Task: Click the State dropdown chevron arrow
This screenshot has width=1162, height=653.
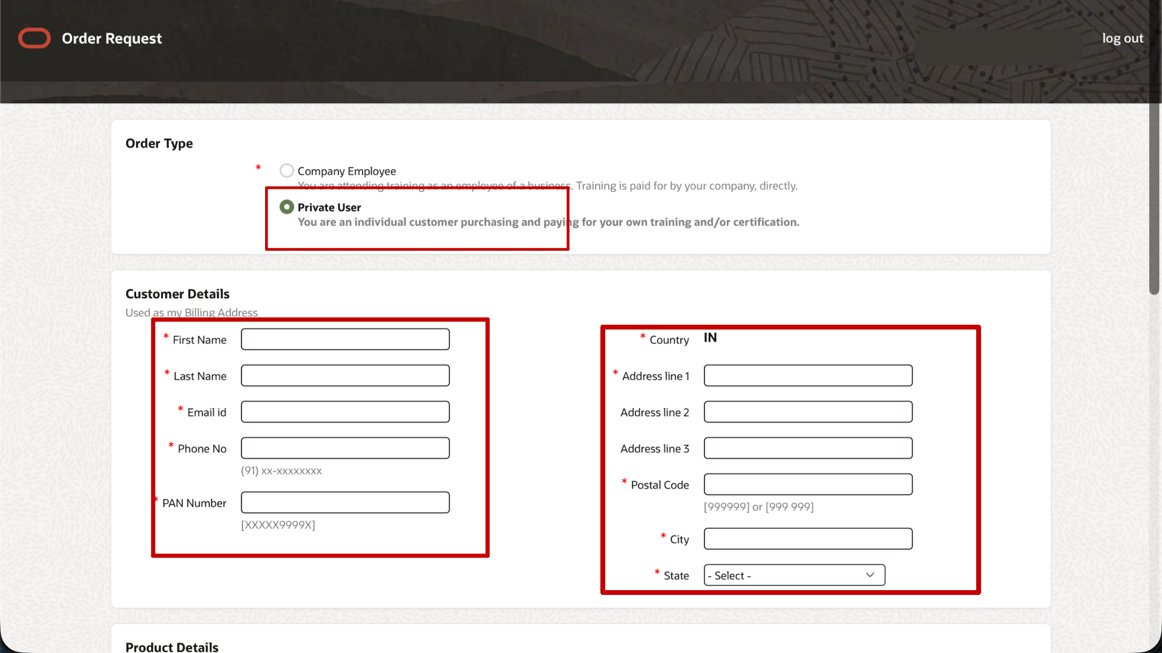Action: pyautogui.click(x=870, y=575)
